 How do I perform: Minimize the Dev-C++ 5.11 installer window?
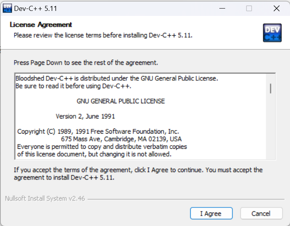tap(222, 8)
